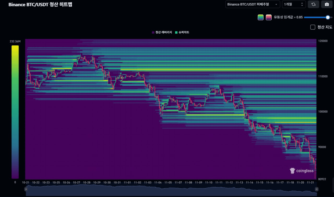Click the left handle of the navigator
The width and height of the screenshot is (334, 197).
pos(26,189)
